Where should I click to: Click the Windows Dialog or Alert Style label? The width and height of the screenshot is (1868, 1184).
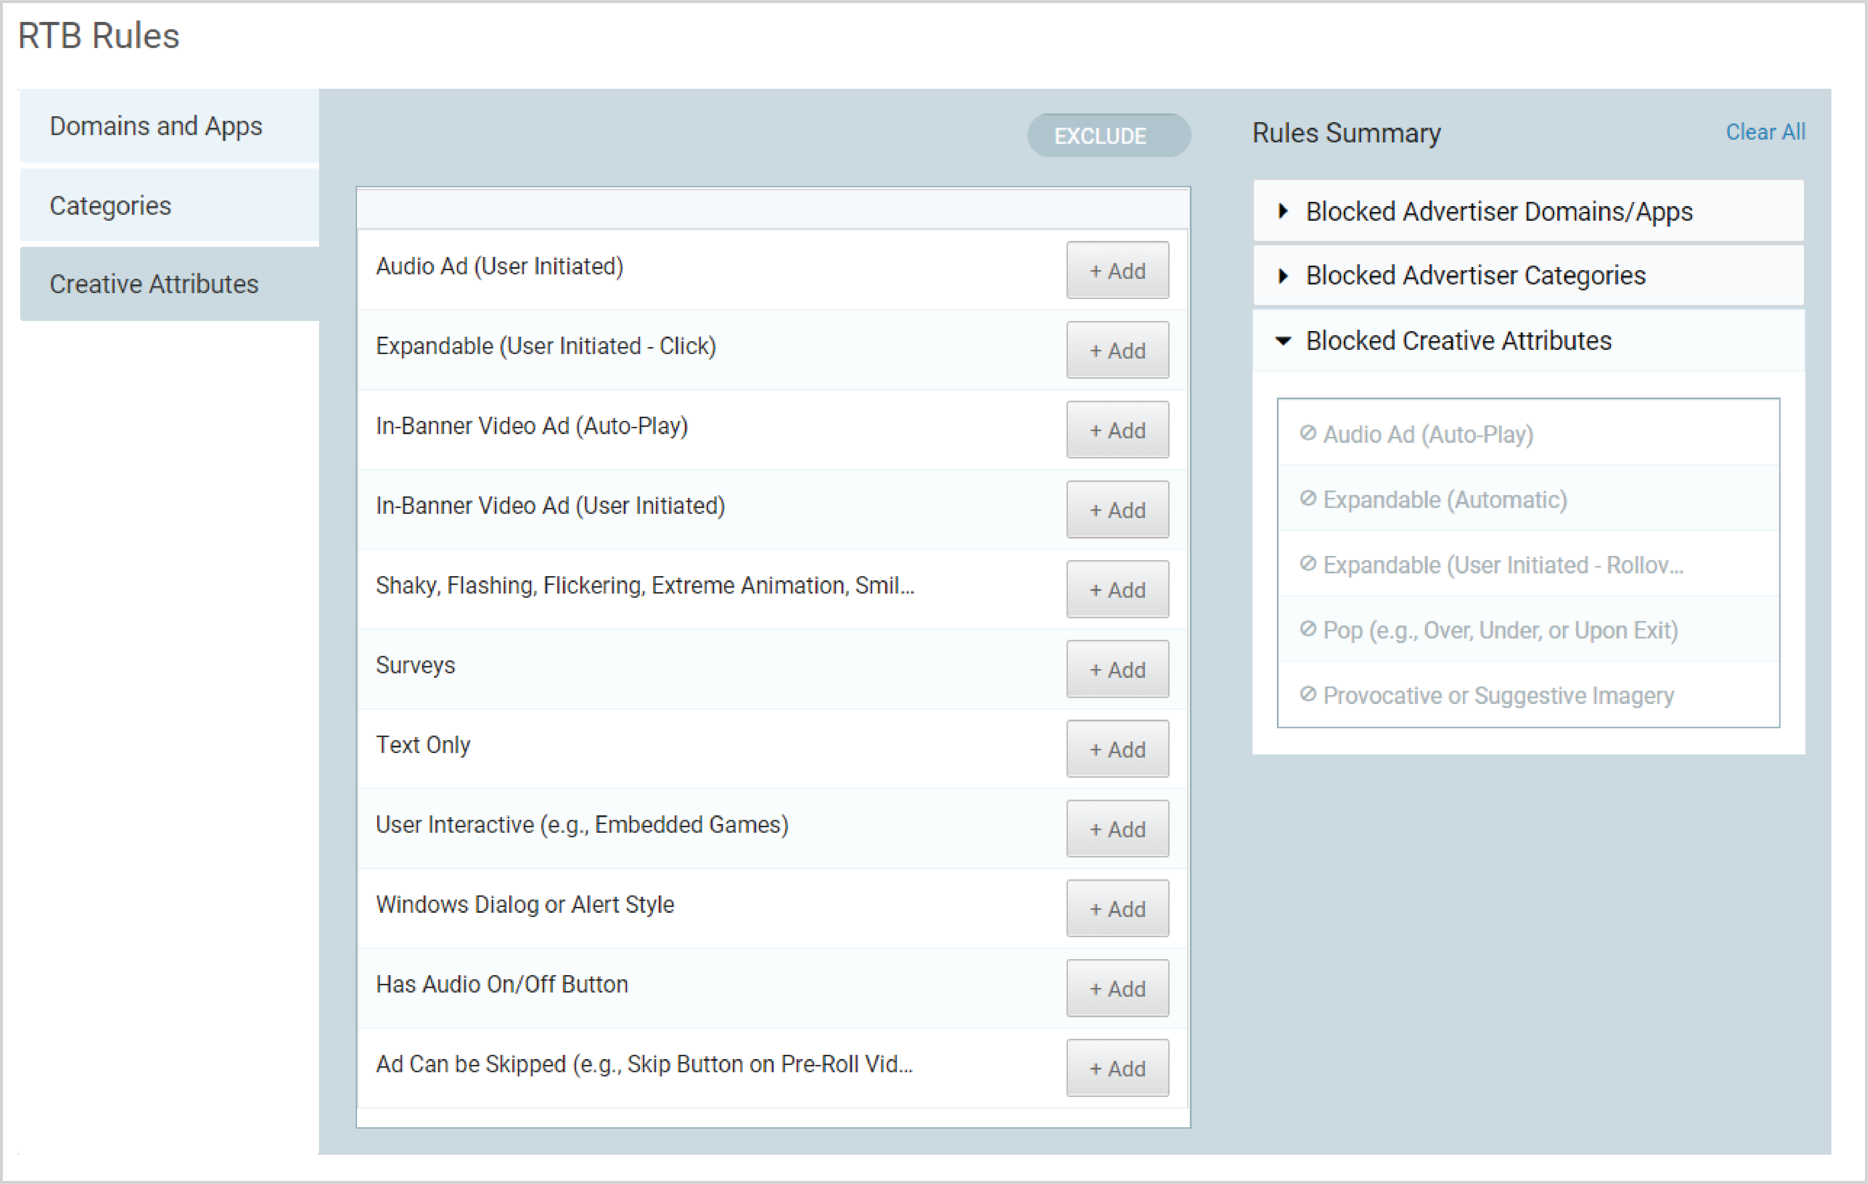pos(525,904)
